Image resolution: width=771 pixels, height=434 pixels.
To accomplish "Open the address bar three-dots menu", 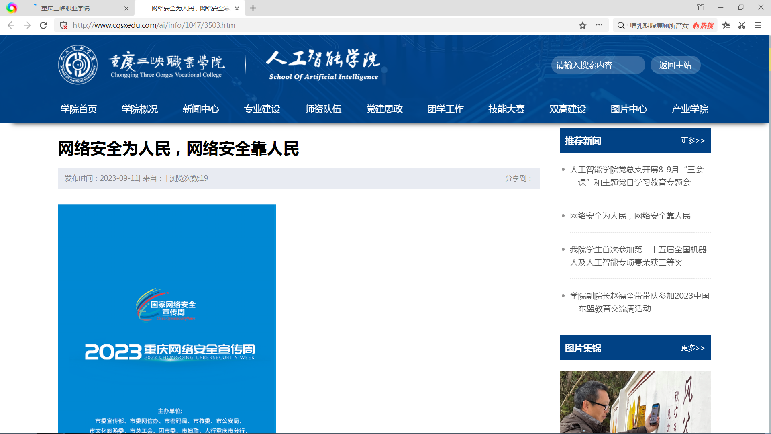I will [599, 25].
